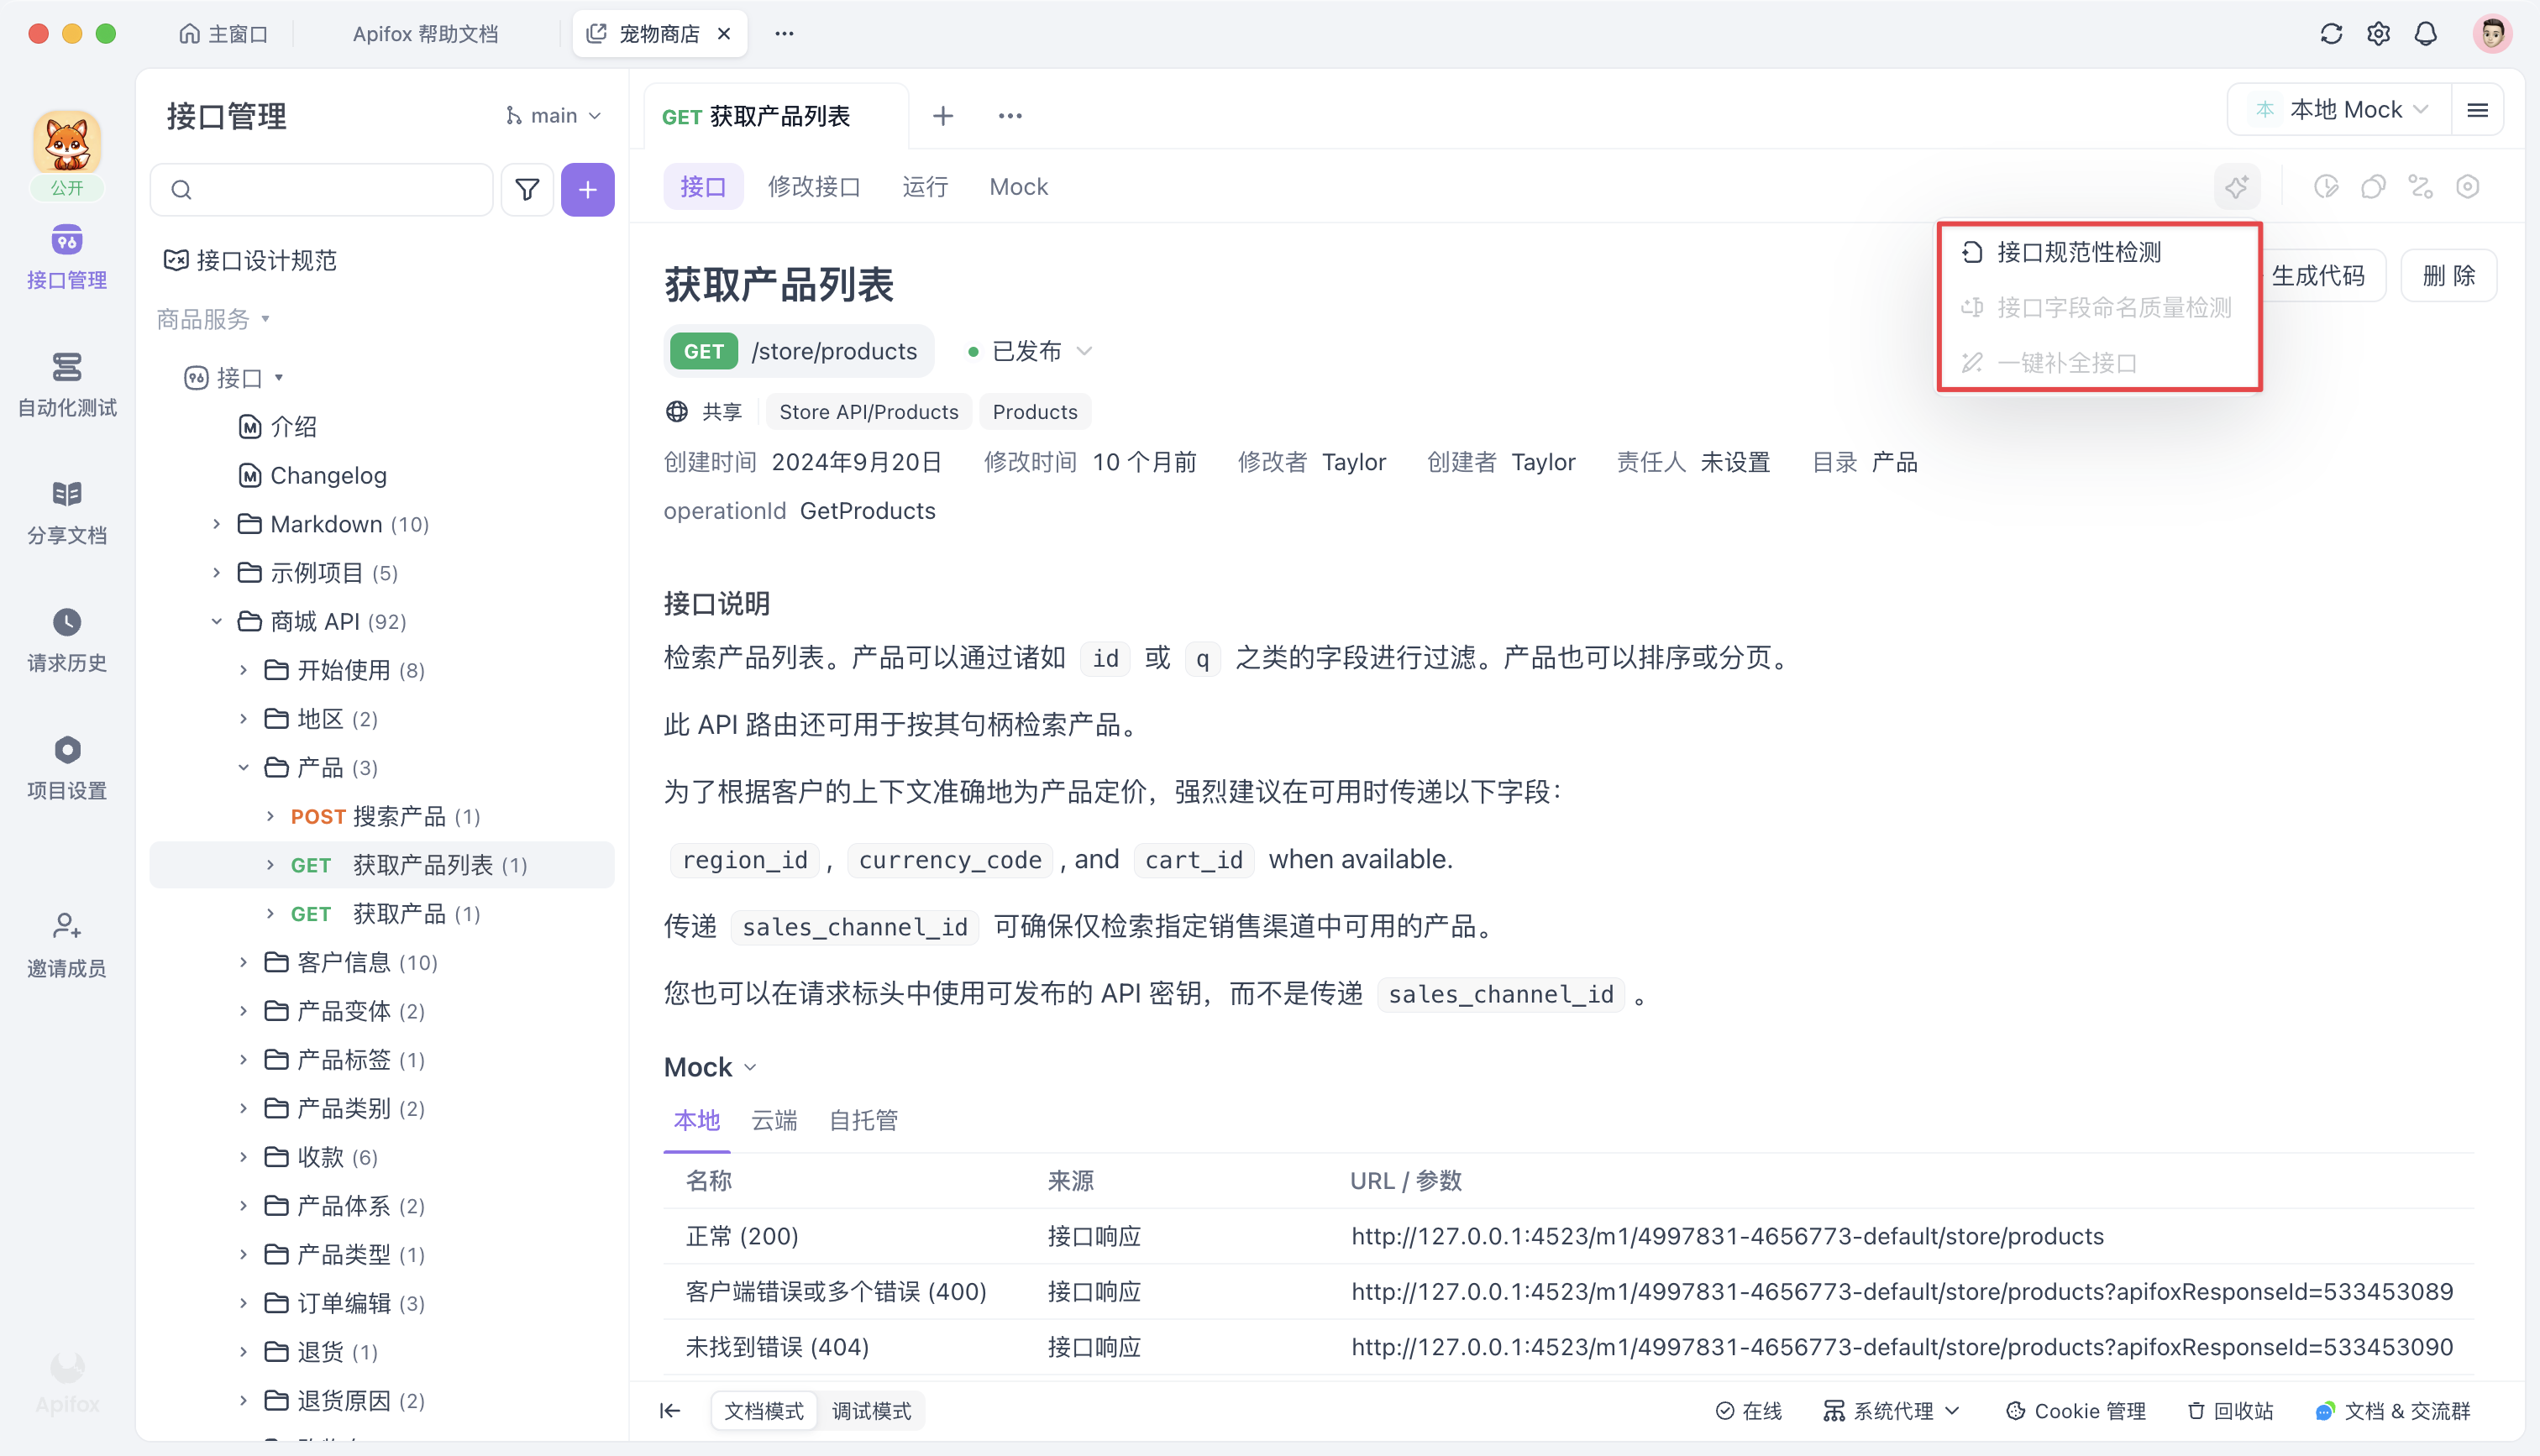Open 请求历史 from the left sidebar
Viewport: 2540px width, 1456px height.
point(66,638)
